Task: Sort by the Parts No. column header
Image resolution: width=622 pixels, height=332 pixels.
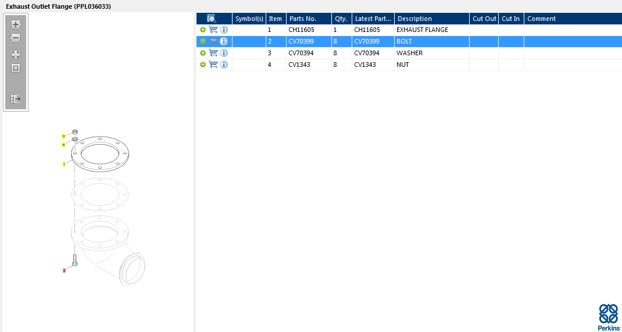Action: (309, 19)
